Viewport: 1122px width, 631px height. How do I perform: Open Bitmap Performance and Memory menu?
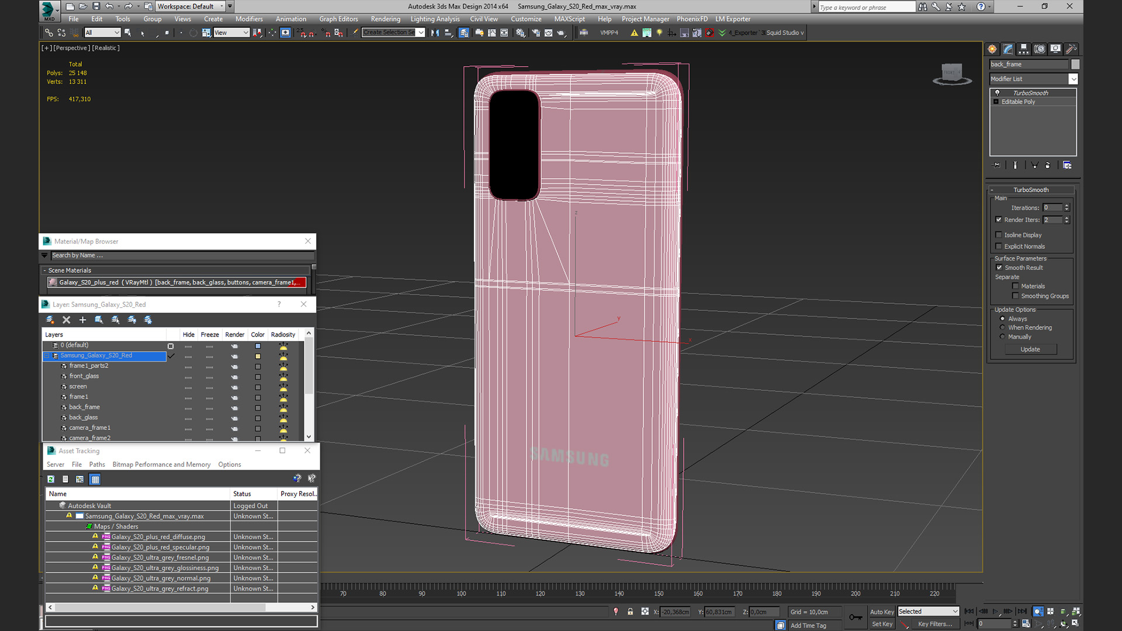click(161, 465)
